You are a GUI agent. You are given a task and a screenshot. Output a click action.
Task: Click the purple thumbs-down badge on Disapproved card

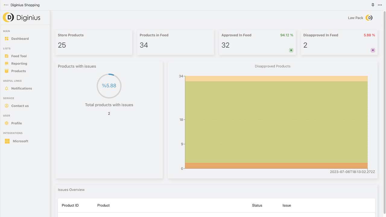(373, 50)
